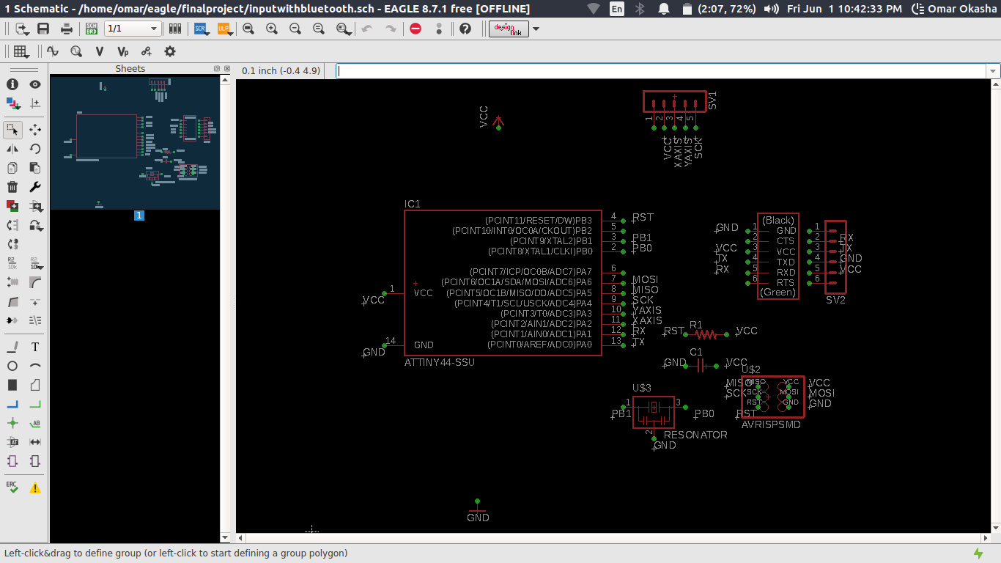Zoom out of the schematic
This screenshot has width=1001, height=563.
(x=295, y=29)
